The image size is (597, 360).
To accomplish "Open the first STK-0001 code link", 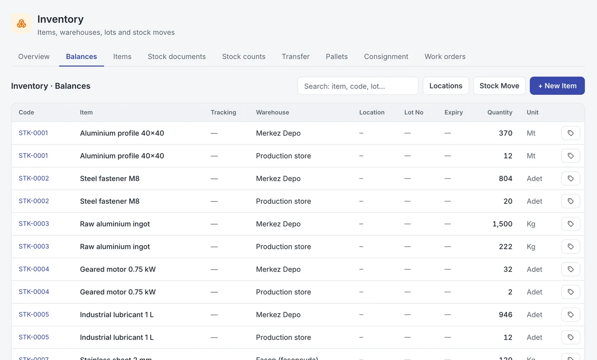I will click(x=33, y=133).
